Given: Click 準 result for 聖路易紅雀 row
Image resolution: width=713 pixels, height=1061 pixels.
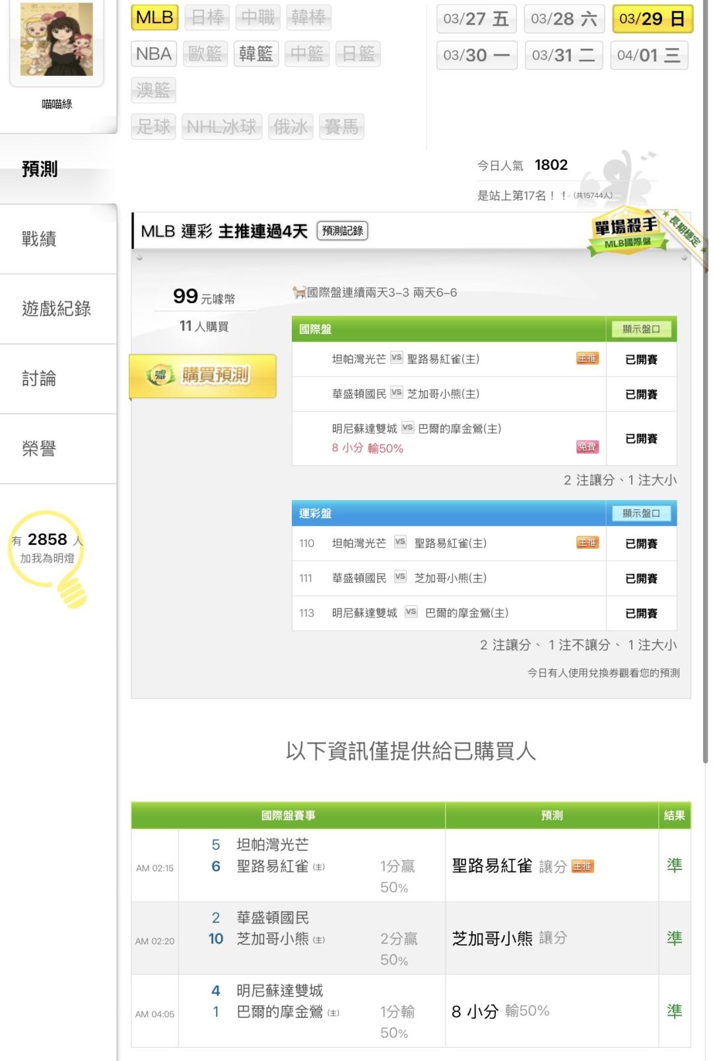Looking at the screenshot, I should click(674, 865).
